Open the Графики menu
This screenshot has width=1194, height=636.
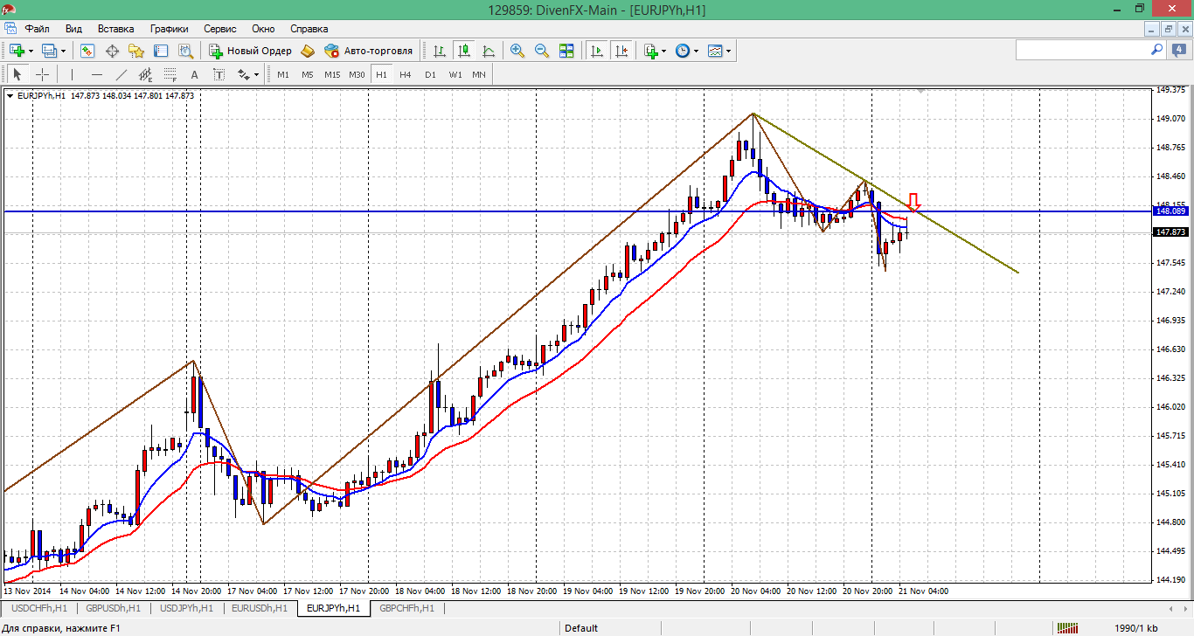pyautogui.click(x=169, y=29)
